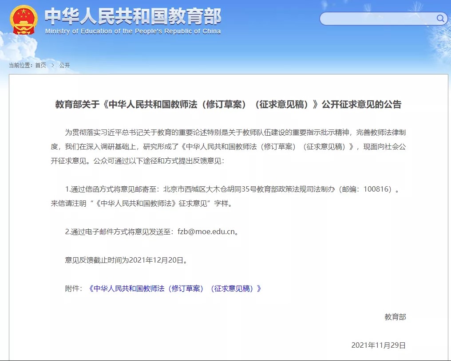Click the fzb@moe.edu.cn email address
This screenshot has width=451, height=361.
pos(206,232)
